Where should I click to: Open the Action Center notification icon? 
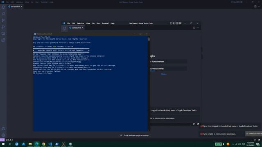(258, 144)
